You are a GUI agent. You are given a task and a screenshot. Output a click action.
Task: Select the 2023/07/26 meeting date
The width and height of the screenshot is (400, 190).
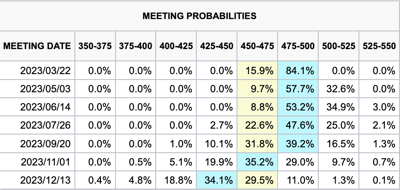46,125
